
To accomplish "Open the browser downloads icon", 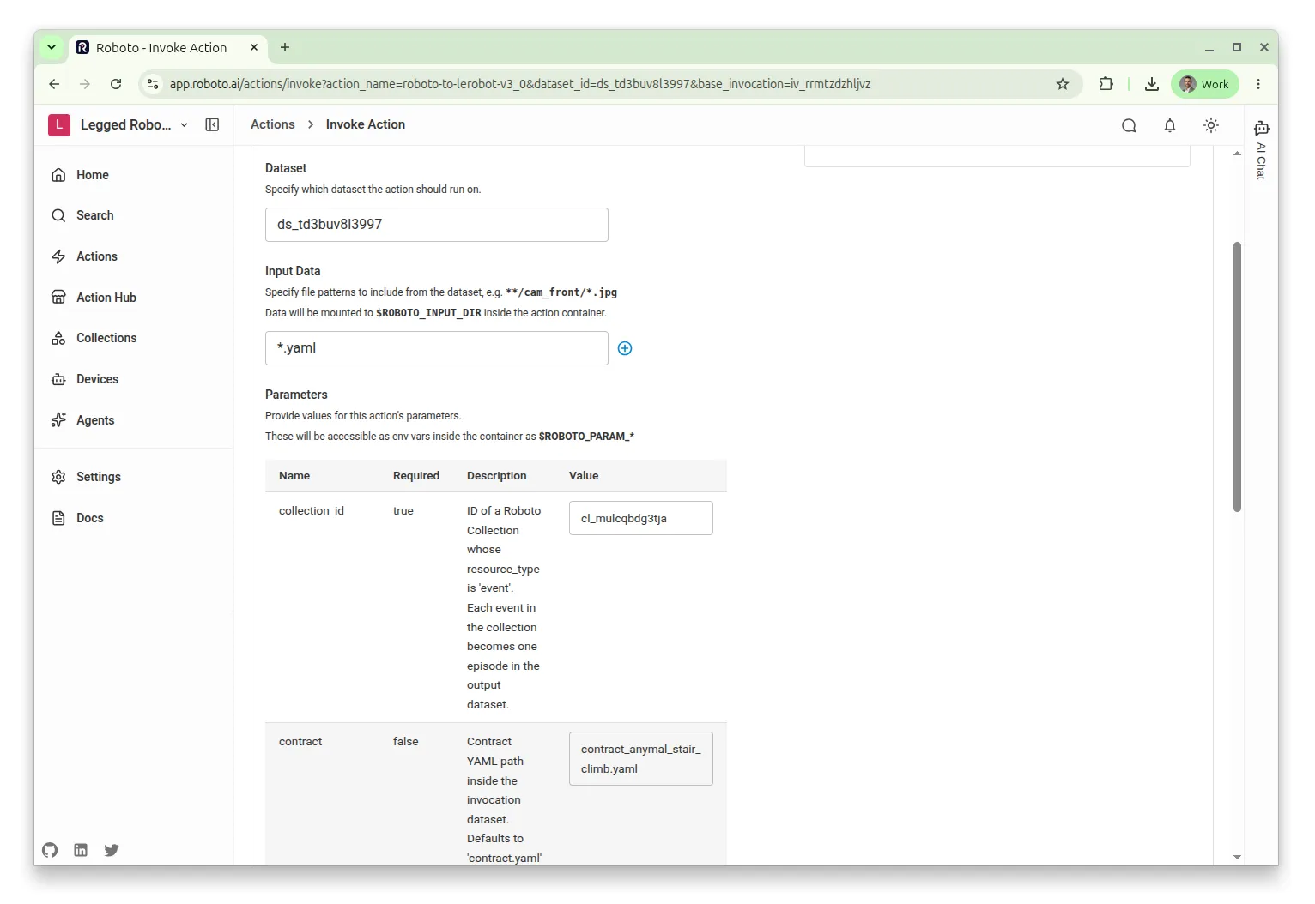I will point(1152,84).
